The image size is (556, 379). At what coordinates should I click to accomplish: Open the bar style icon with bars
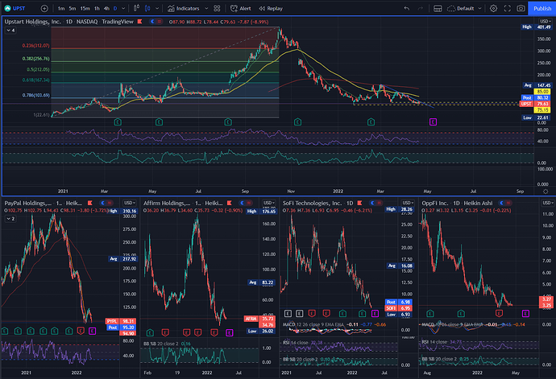pos(136,8)
